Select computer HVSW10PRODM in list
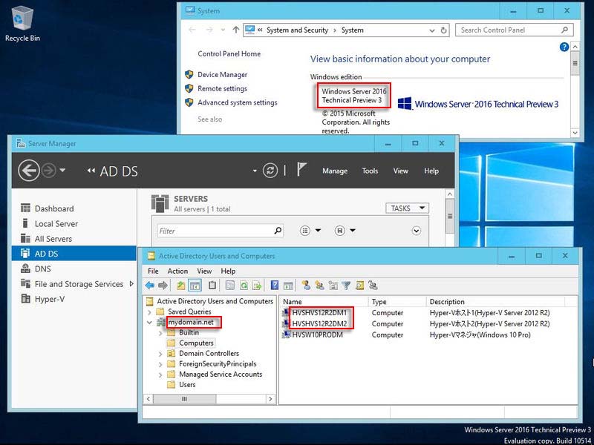Image resolution: width=594 pixels, height=445 pixels. point(318,335)
